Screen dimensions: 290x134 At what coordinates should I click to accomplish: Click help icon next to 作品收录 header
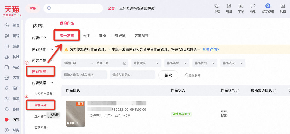point(238,91)
